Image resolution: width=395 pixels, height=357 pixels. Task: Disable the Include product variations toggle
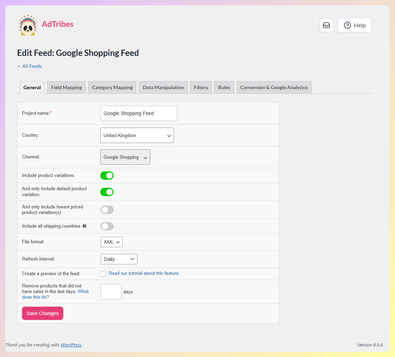pos(107,176)
